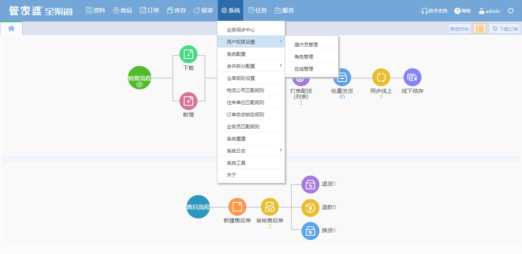Open the 线下结存 offline settlement icon
Screen dimensions: 522x254
(x=412, y=78)
